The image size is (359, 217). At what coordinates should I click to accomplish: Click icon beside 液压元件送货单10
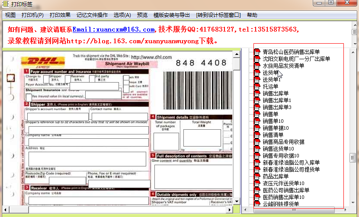coord(257,183)
